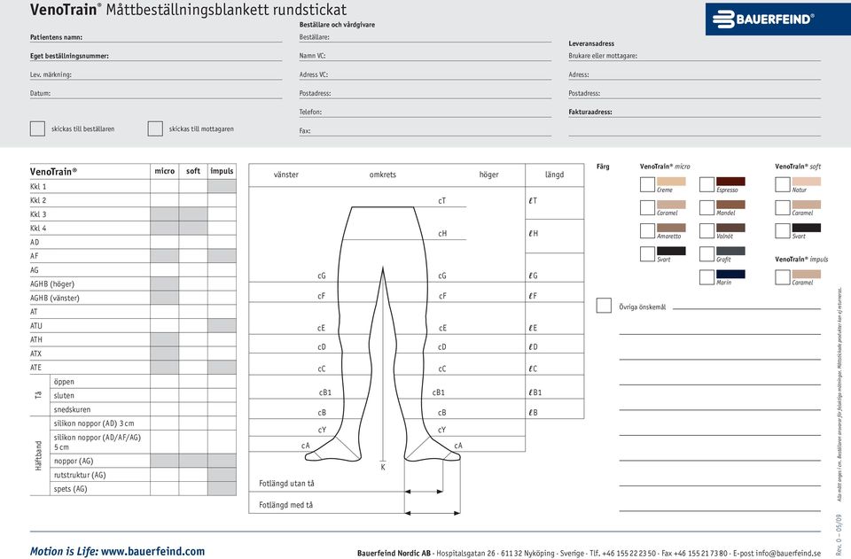The width and height of the screenshot is (851, 559).
Task: Click the ℓH length cell
Action: pos(555,236)
